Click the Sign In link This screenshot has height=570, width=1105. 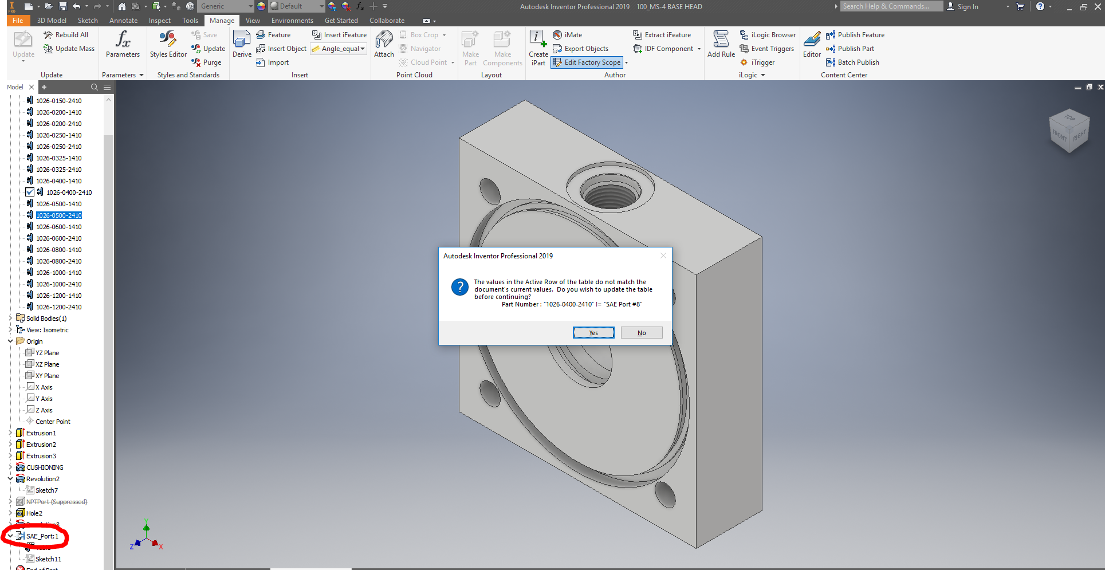[x=962, y=7]
